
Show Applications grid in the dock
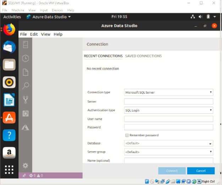click(x=9, y=169)
